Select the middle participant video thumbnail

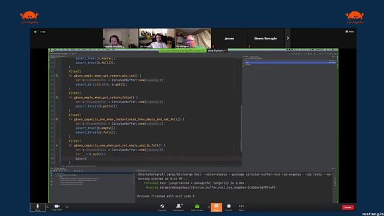point(157,38)
